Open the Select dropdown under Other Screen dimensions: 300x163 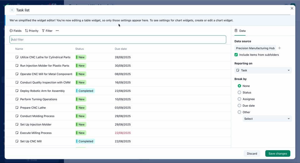[267, 119]
